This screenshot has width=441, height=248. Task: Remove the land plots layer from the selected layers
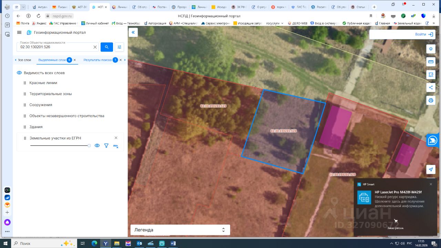click(x=116, y=138)
